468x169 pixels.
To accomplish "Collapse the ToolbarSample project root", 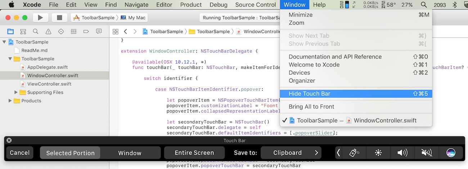I will pos(4,42).
